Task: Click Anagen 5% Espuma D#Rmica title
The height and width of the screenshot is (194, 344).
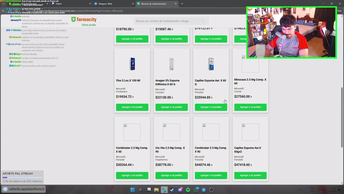Action: click(x=167, y=82)
